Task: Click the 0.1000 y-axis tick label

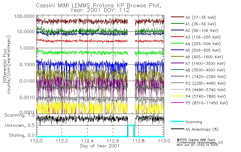Action: [27, 65]
